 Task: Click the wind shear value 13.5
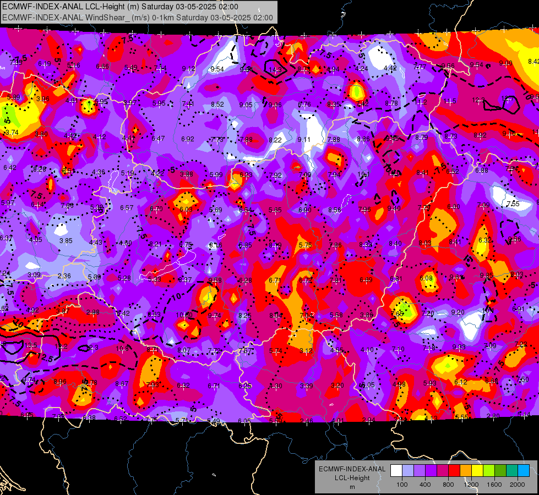tap(31, 345)
